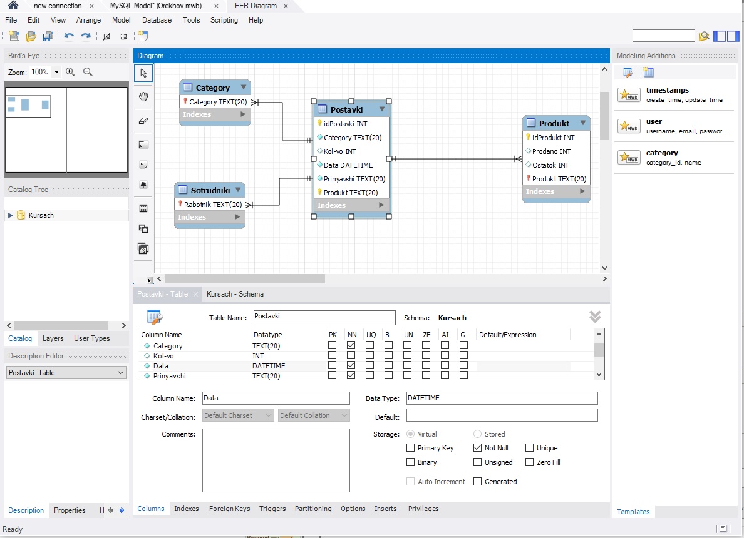Select the eraser tool

pos(143,120)
